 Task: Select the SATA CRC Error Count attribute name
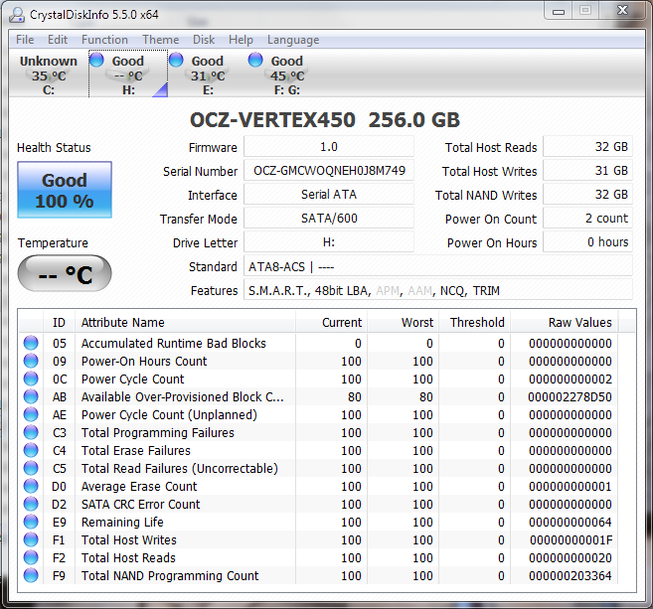(141, 504)
